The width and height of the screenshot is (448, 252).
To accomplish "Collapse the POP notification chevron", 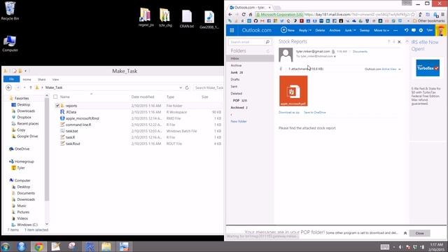I will pos(405,233).
